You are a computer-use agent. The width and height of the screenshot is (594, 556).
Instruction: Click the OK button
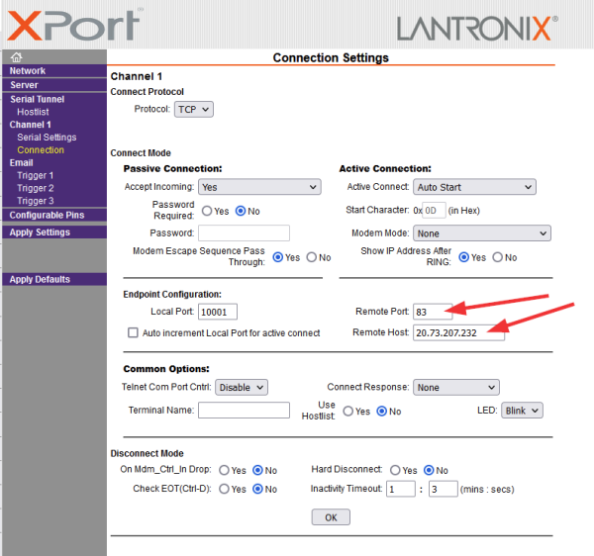tap(331, 517)
